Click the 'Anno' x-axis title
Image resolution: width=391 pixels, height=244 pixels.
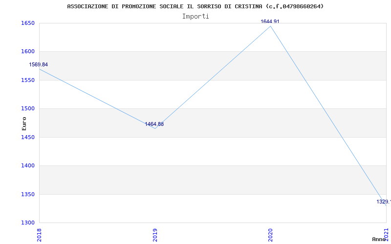(x=379, y=239)
